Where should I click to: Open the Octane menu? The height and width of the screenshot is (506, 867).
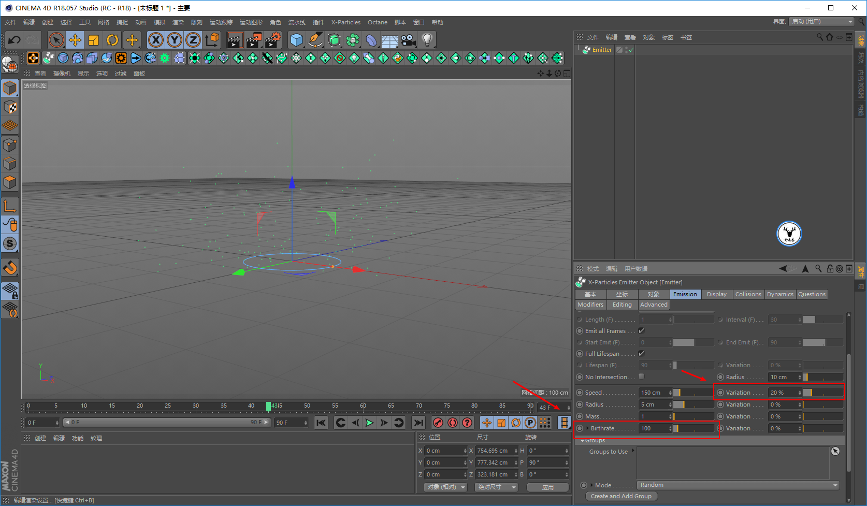pos(378,22)
